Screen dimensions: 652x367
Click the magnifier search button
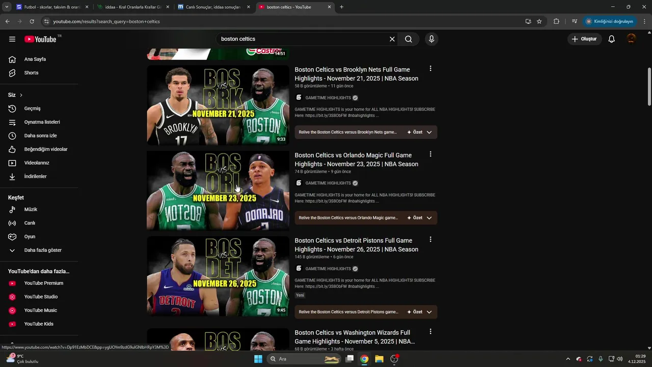(409, 39)
